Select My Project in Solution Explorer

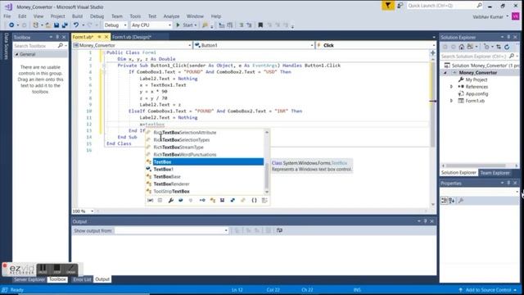coord(477,79)
